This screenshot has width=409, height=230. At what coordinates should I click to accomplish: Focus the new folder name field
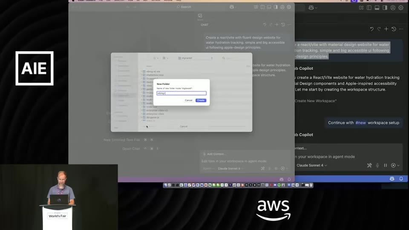tap(181, 93)
